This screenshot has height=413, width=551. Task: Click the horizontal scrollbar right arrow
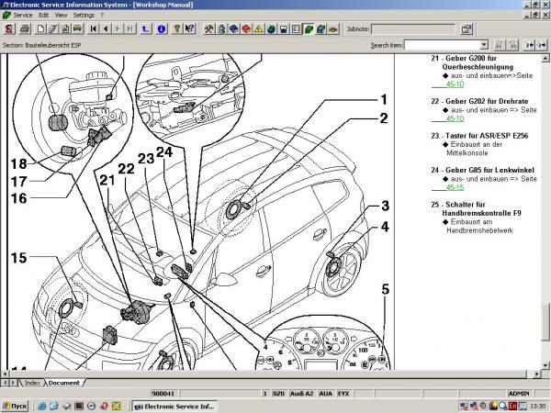pyautogui.click(x=536, y=374)
